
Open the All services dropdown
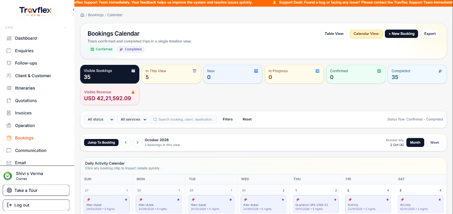coord(132,120)
